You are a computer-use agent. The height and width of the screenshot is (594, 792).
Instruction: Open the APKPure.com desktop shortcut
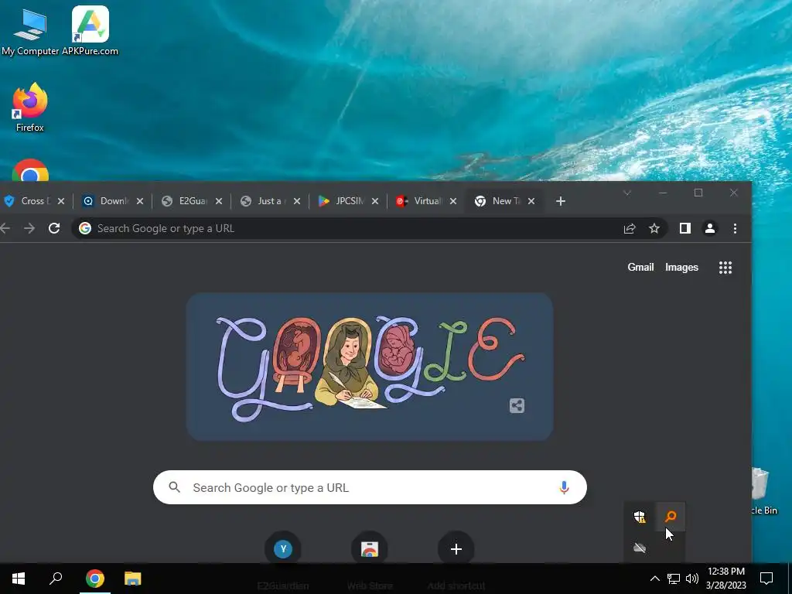point(90,31)
